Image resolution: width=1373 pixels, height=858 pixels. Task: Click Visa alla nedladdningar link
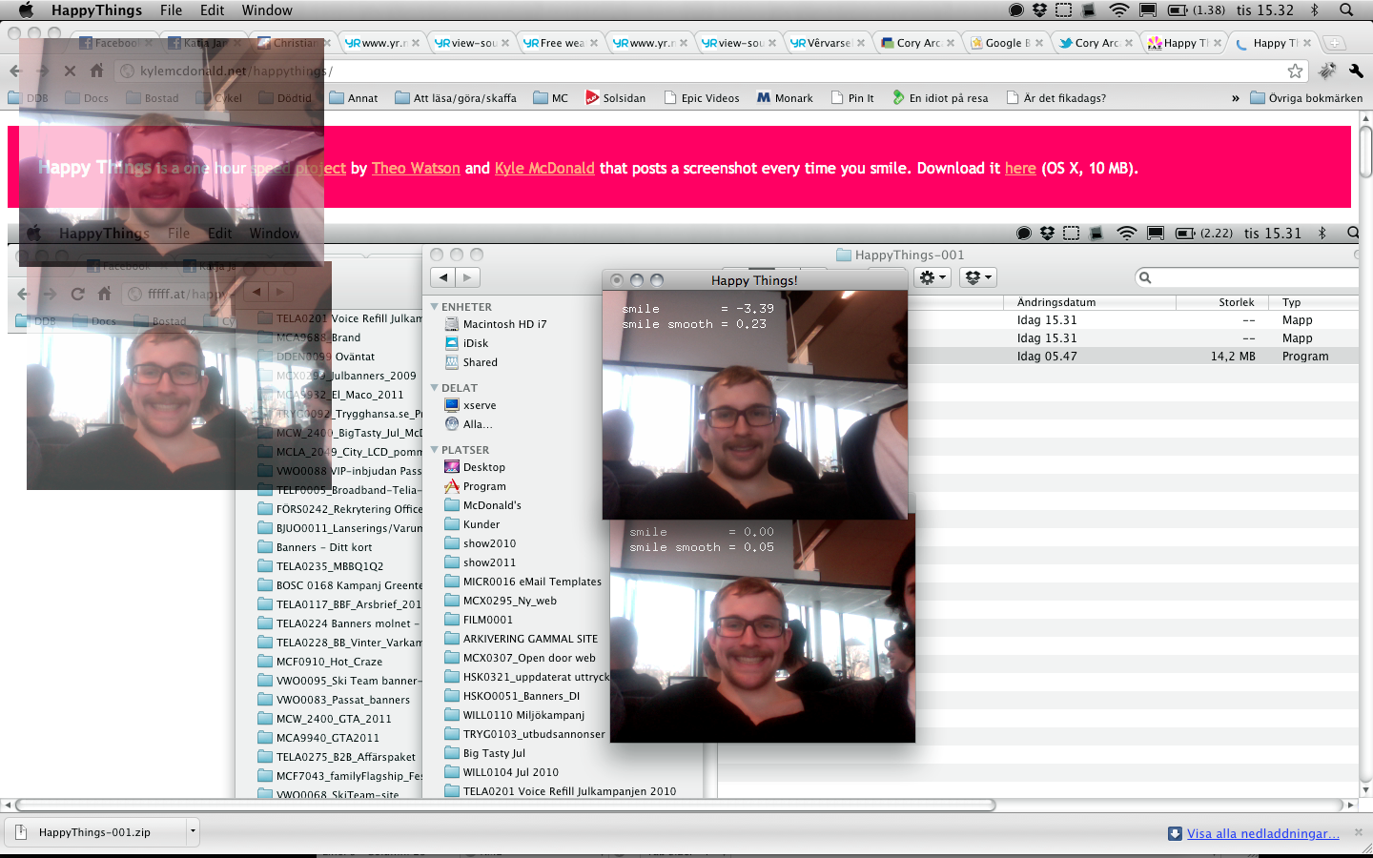1262,833
